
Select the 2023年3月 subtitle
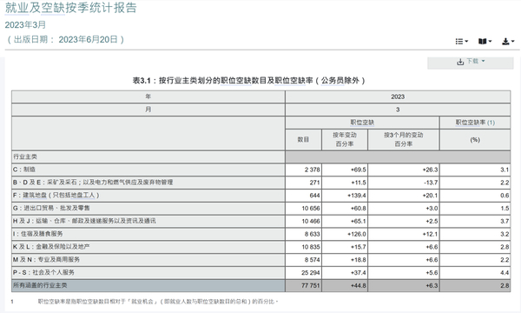tap(25, 25)
